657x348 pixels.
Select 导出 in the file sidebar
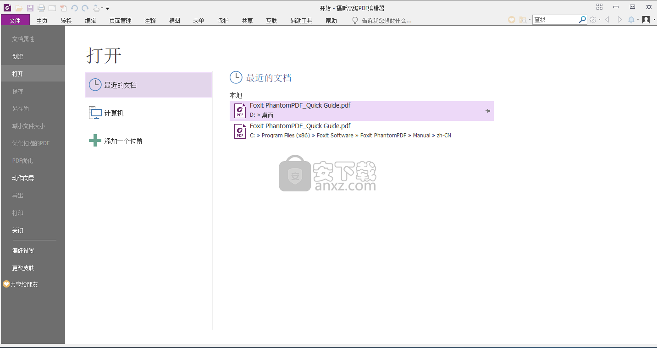[33, 196]
